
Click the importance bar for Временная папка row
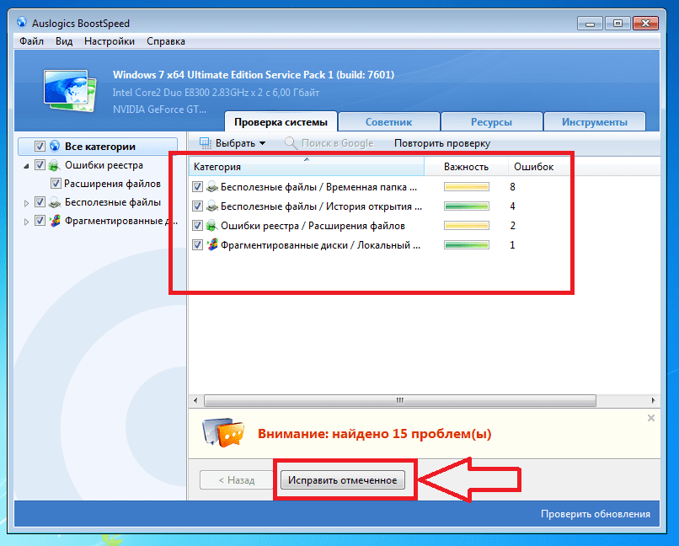click(467, 186)
